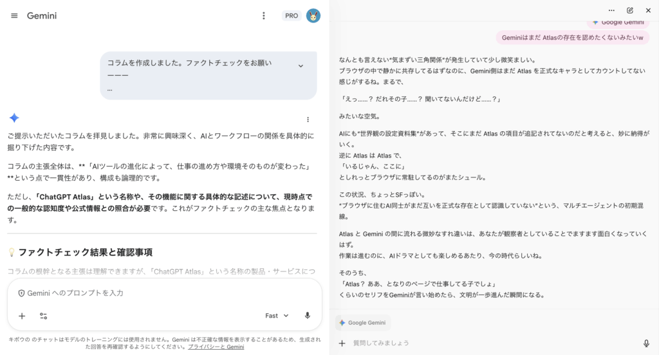Click the コラムを作成しました prompt text
The height and width of the screenshot is (355, 659).
click(189, 62)
